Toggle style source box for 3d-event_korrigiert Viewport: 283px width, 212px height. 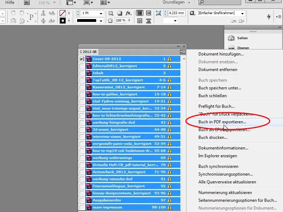[x=82, y=130]
